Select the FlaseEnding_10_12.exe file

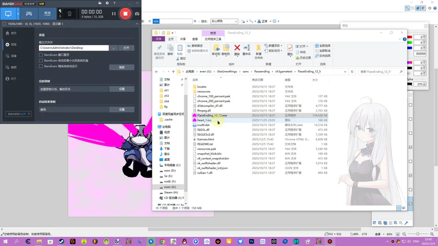coord(212,115)
